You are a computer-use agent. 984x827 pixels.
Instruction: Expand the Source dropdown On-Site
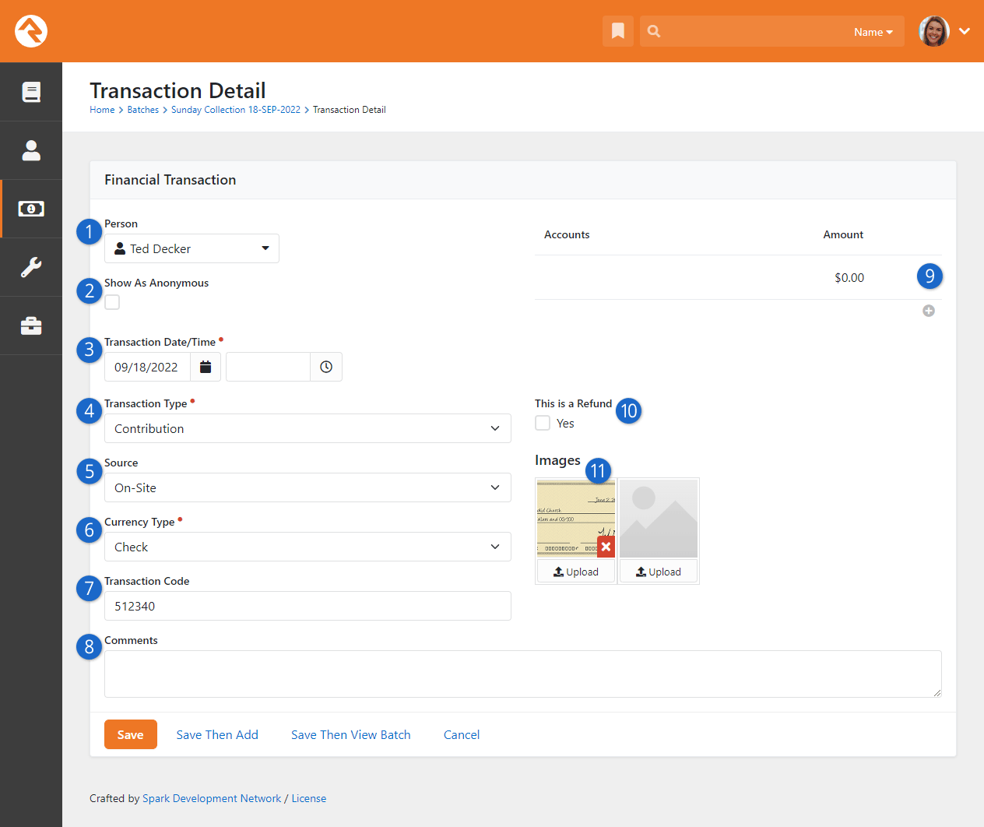307,487
